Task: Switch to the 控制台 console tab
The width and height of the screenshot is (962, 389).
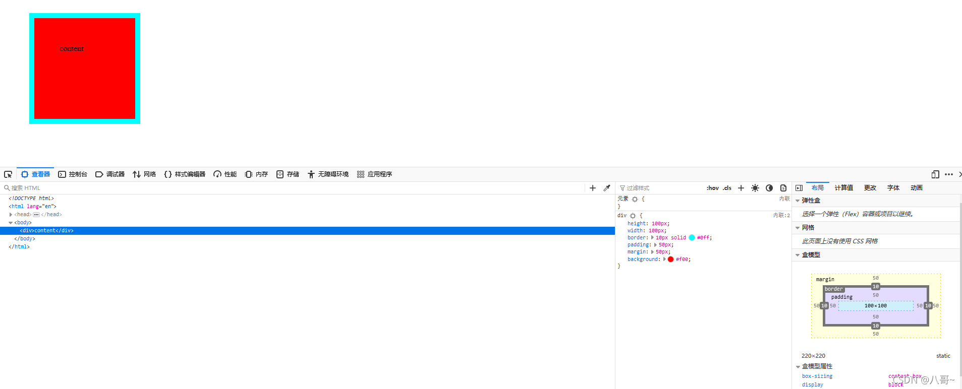Action: [73, 174]
